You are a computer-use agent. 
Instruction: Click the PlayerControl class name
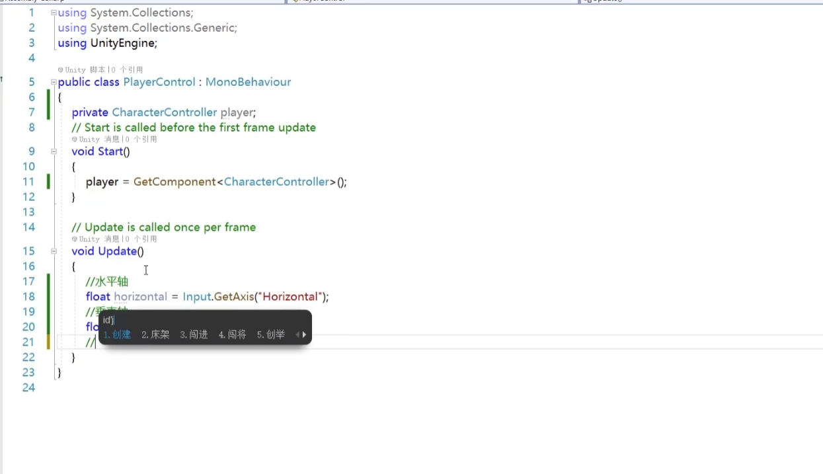click(159, 82)
